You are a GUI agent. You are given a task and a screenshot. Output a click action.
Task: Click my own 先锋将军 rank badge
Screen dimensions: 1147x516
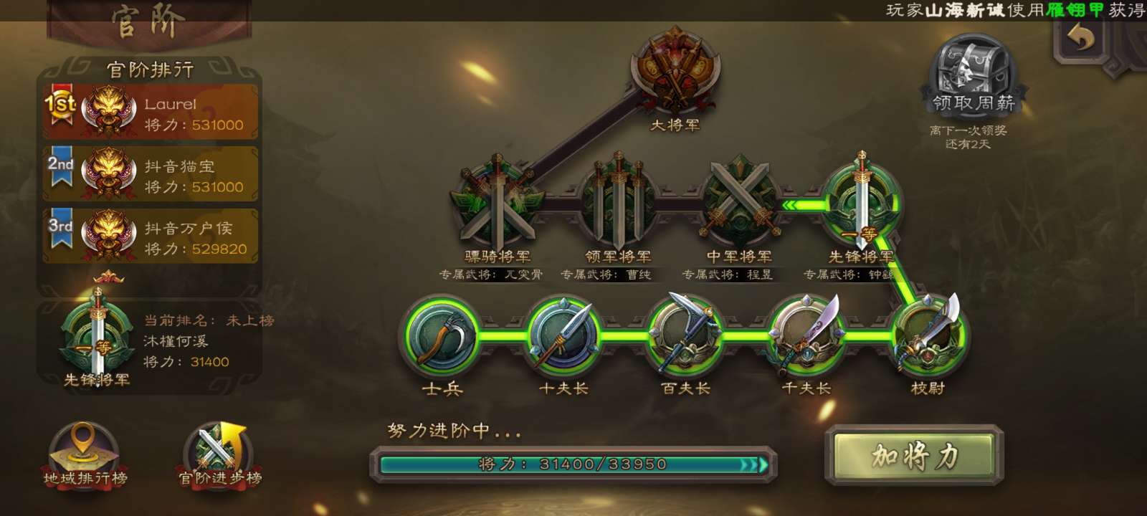(x=97, y=337)
